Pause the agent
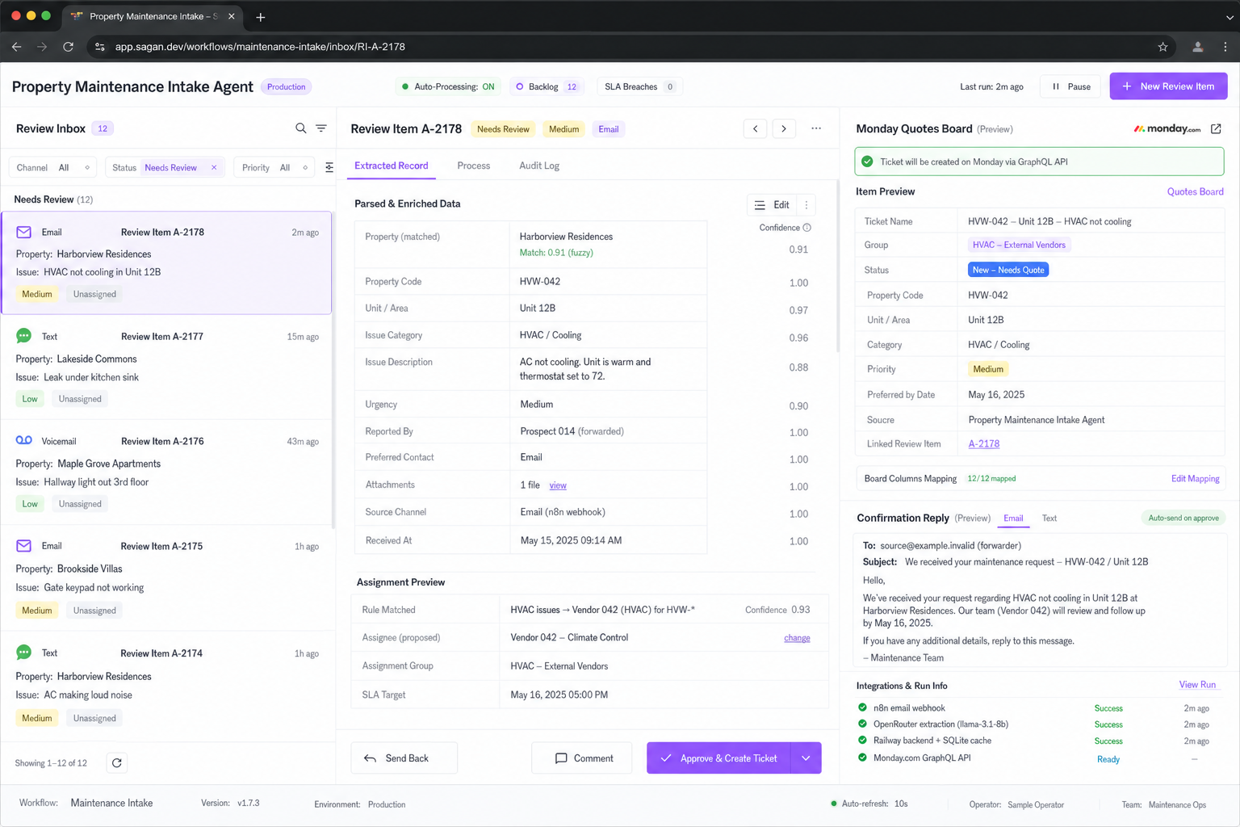 click(1070, 86)
